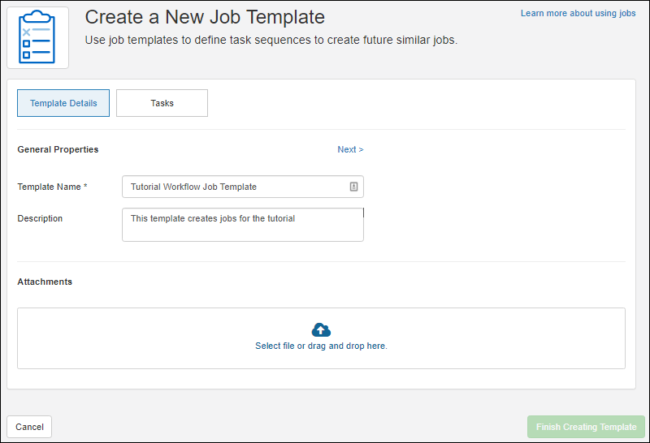
Task: Switch to the Tasks tab
Action: coord(162,103)
